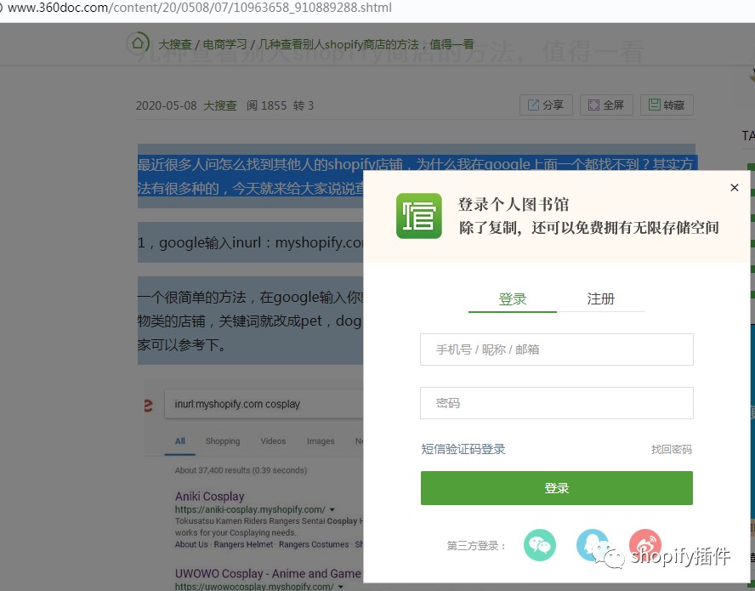Select the Shopping tab in Google results

(x=222, y=441)
